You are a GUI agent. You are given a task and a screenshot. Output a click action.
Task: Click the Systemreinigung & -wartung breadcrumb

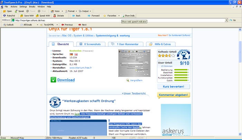[x=113, y=36]
